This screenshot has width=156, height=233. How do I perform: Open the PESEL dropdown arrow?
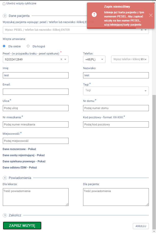click(x=65, y=59)
